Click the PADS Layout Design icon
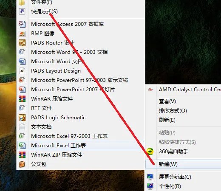221x191 pixels. [x=22, y=71]
